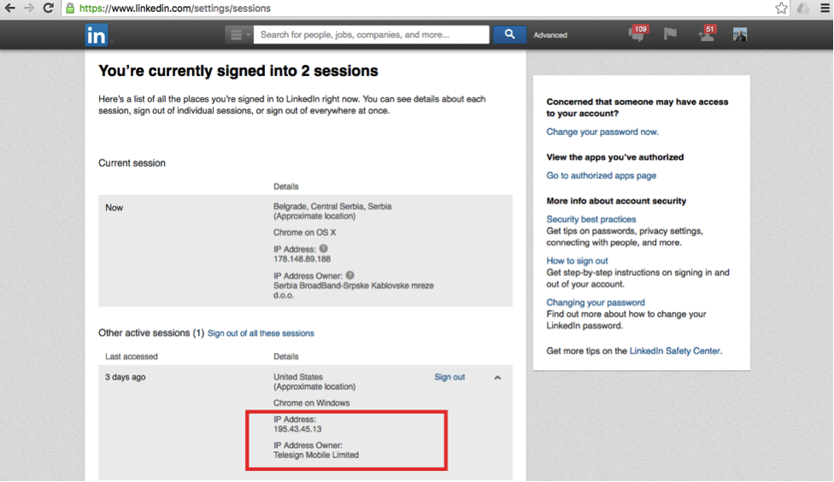Click heading You're currently signed into 2 sessions
Viewport: 834px width, 482px height.
point(238,71)
